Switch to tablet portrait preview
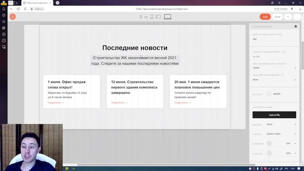The width and height of the screenshot is (304, 171). pos(152,17)
